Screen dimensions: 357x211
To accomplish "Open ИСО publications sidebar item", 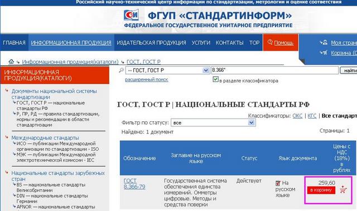I will [57, 146].
